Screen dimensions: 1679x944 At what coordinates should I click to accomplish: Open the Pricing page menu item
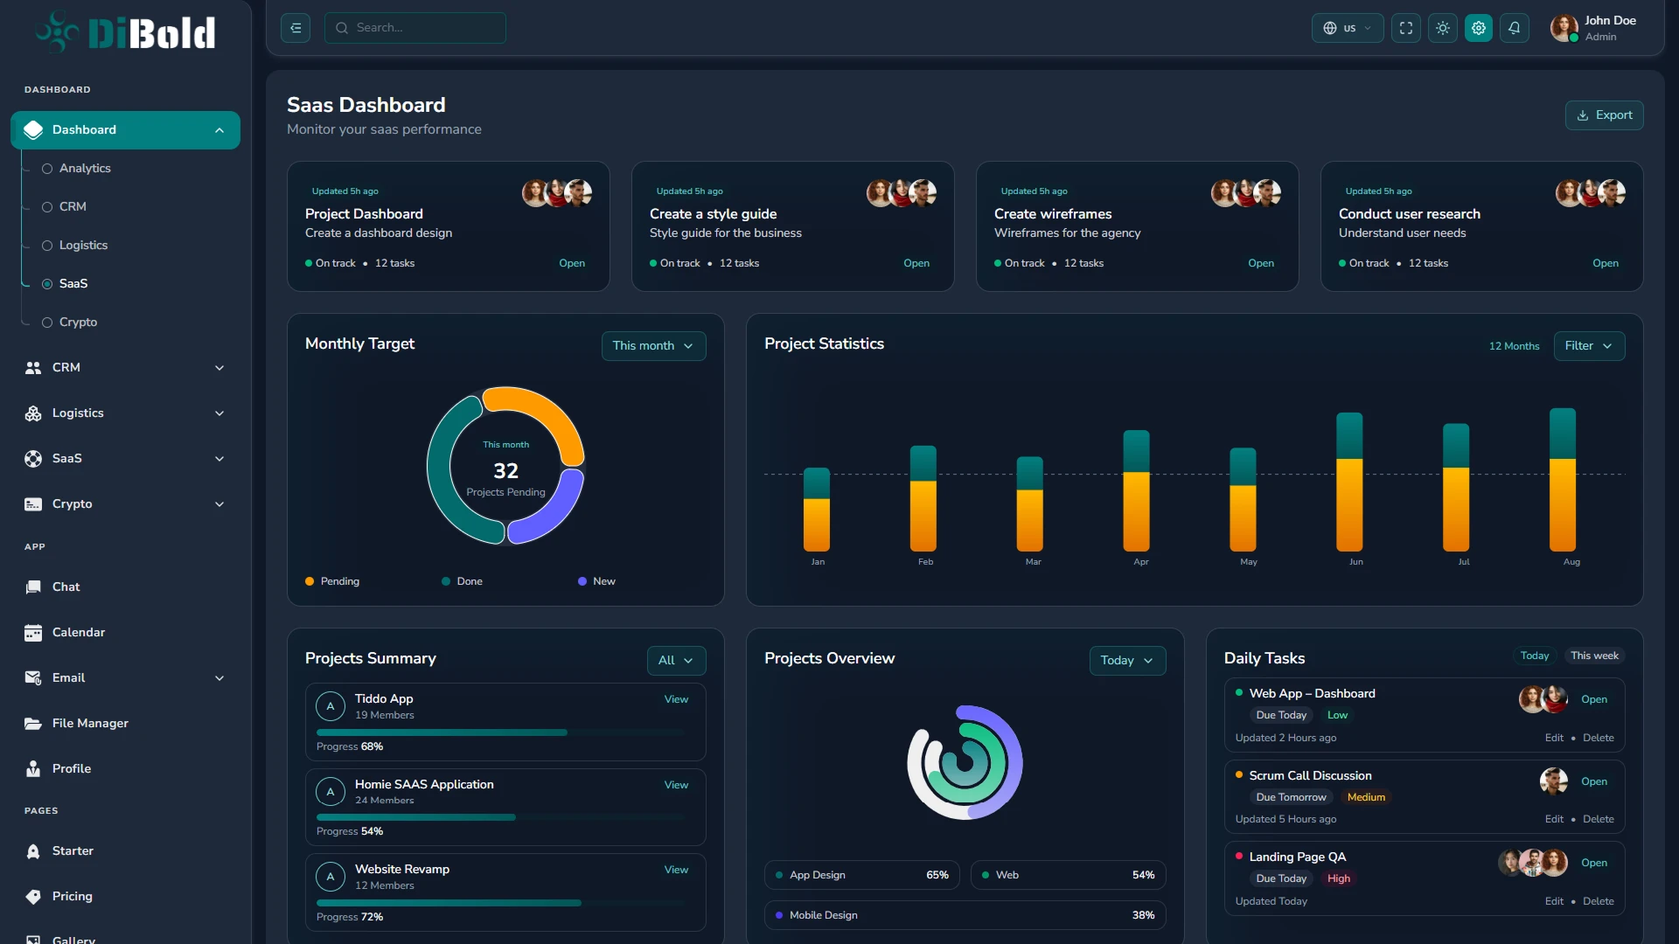click(x=125, y=897)
